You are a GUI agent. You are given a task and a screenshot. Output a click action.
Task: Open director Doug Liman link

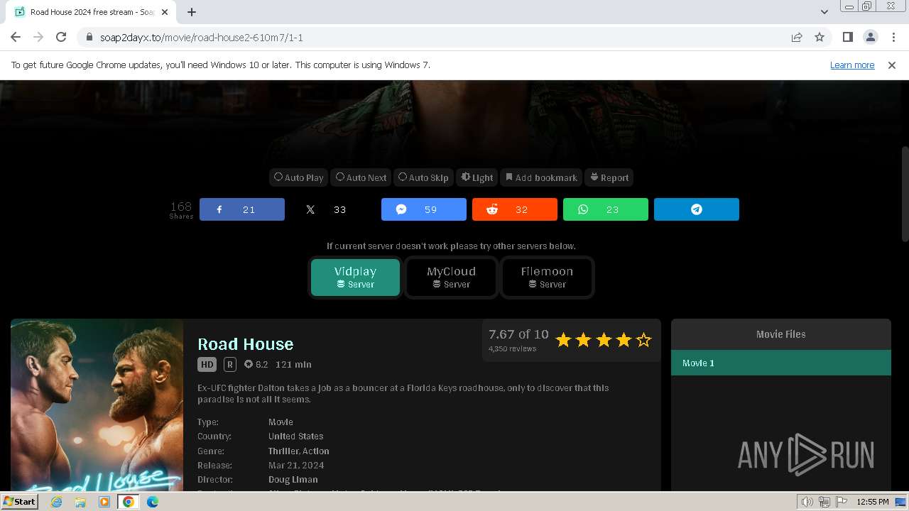coord(293,480)
